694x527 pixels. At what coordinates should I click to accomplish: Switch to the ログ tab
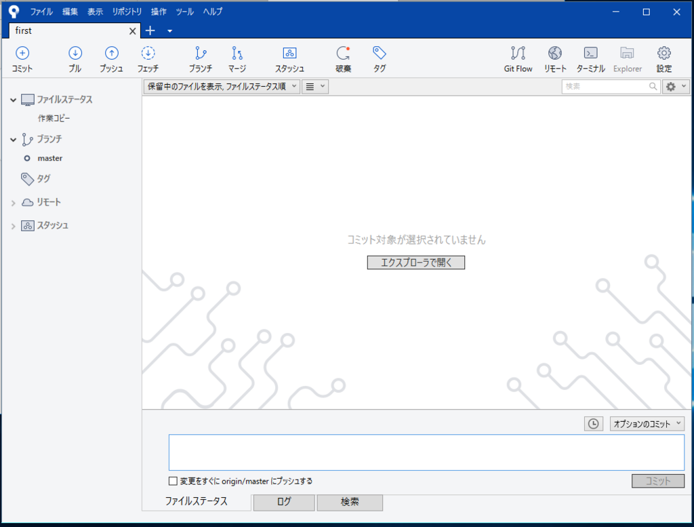tap(283, 503)
